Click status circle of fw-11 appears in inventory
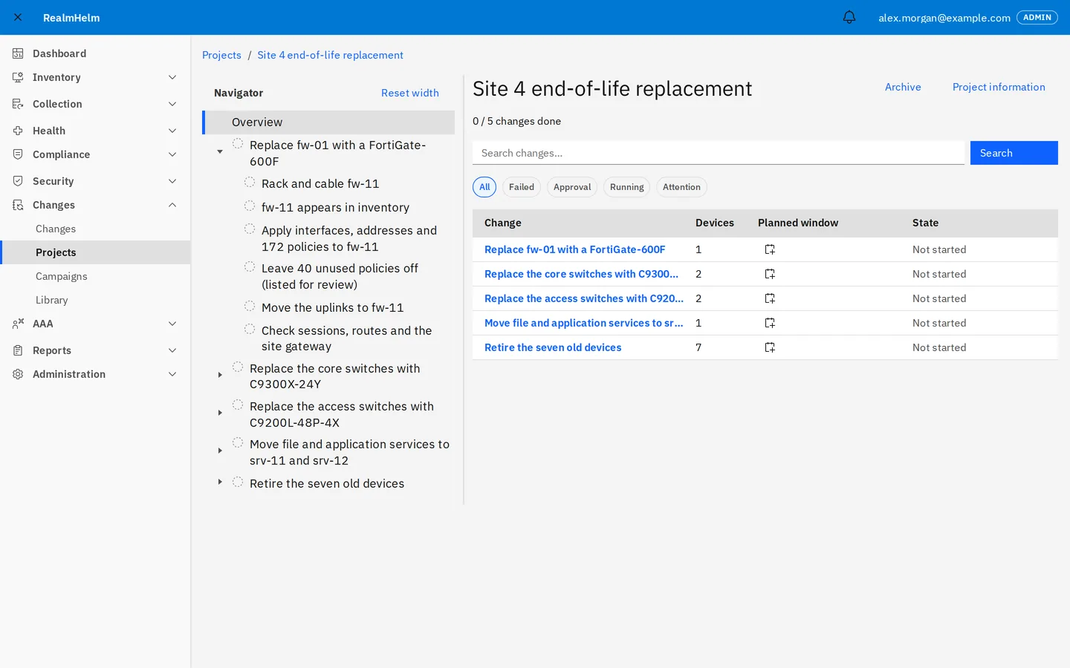Viewport: 1070px width, 668px height. [250, 206]
